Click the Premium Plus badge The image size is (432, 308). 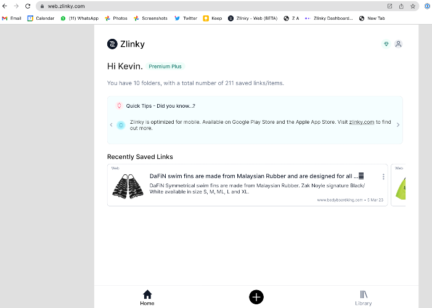coord(165,67)
